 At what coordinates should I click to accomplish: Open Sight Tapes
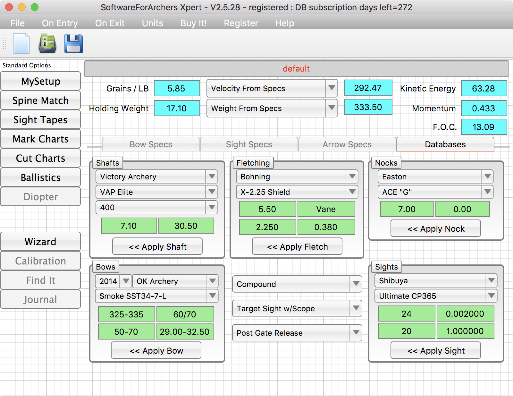coord(40,120)
